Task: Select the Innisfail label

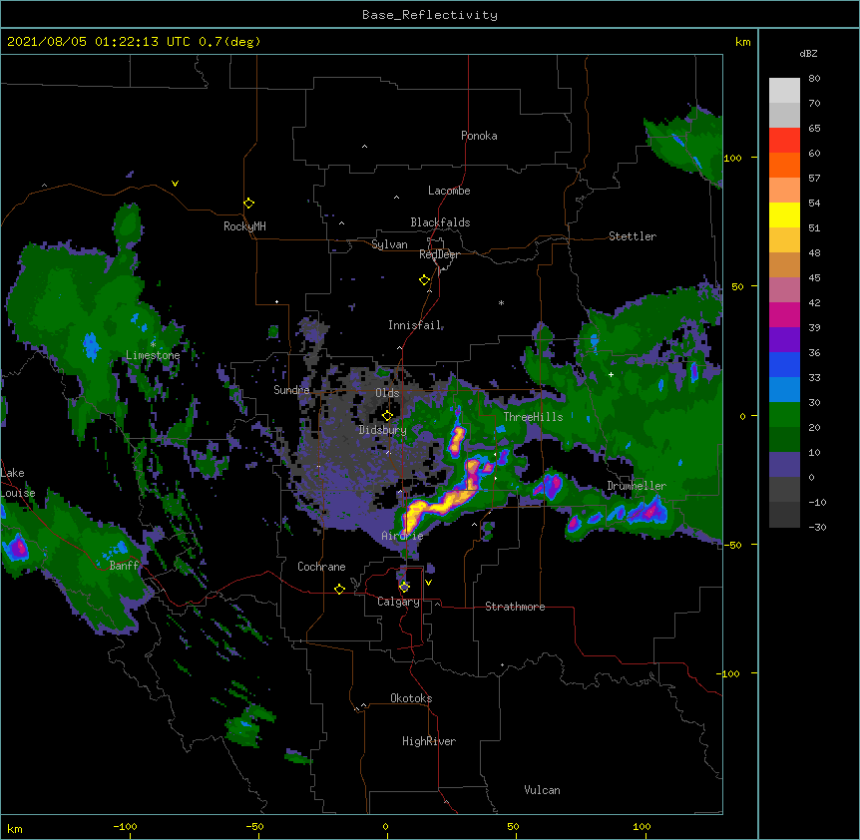Action: click(415, 325)
